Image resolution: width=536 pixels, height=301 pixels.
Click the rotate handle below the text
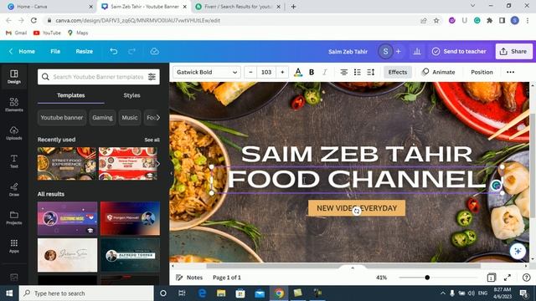click(x=357, y=212)
